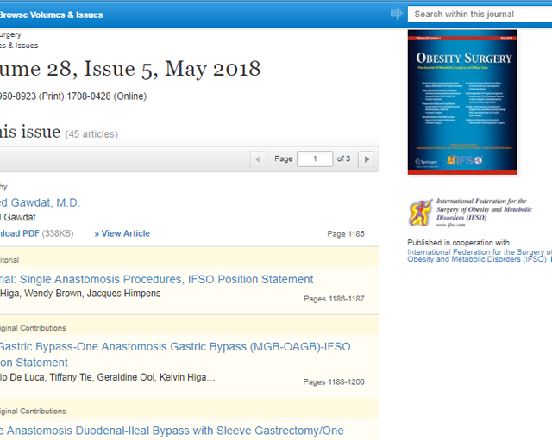Click the 'Pages 1186-1187' text
Viewport: 552px width, 440px height.
tap(334, 299)
